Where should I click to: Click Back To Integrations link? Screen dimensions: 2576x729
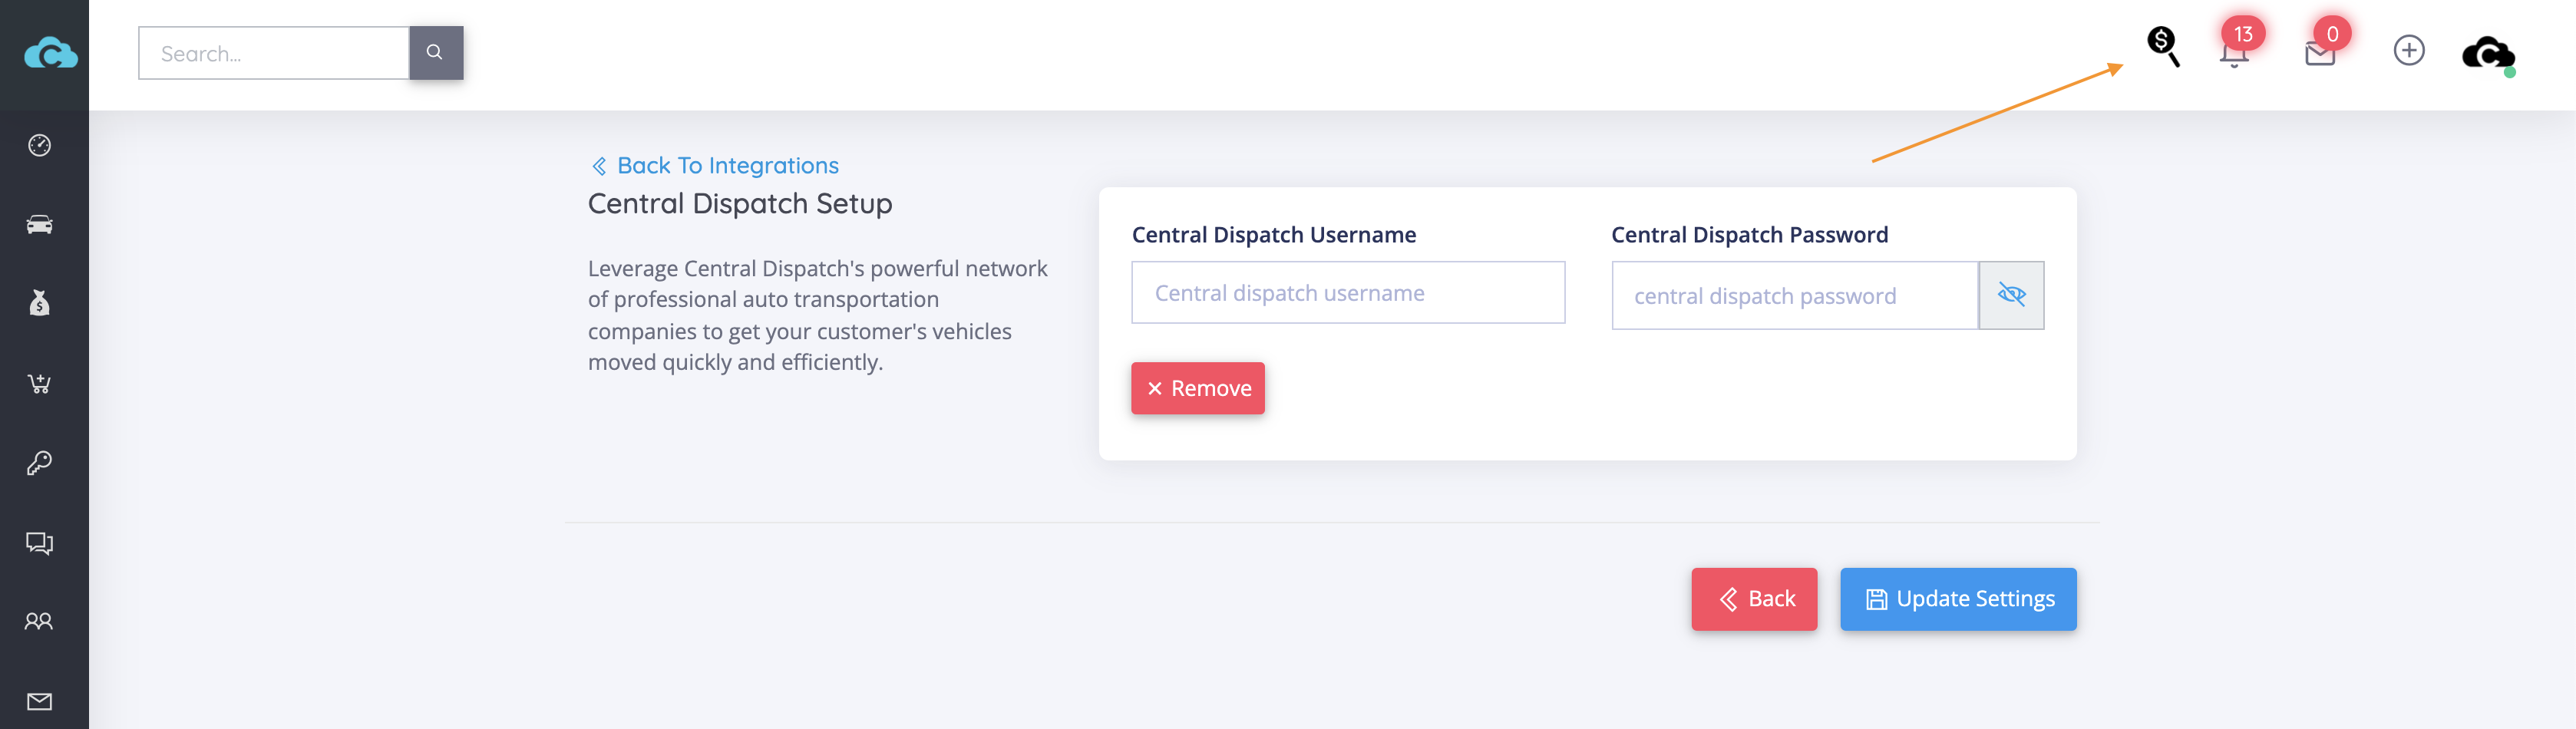[x=715, y=165]
